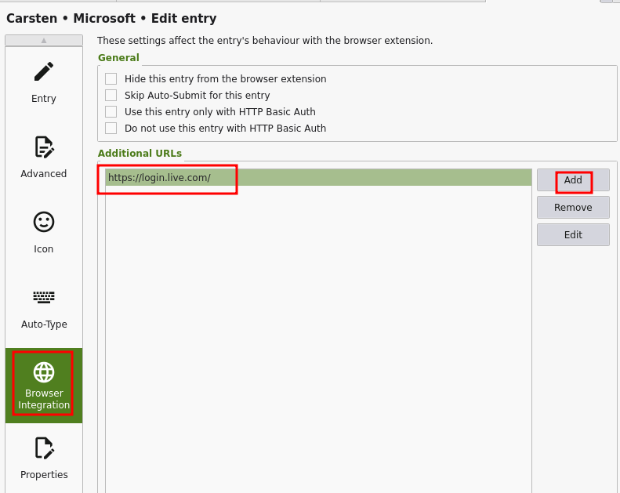
Task: Select the Icon smiley face section
Action: click(43, 233)
